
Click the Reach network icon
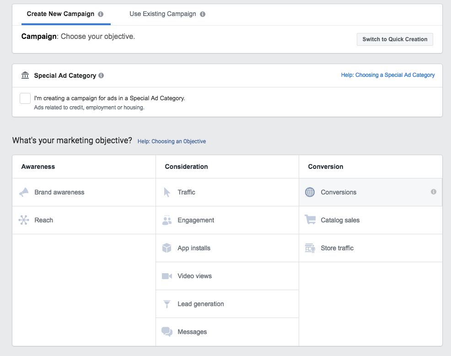point(24,221)
